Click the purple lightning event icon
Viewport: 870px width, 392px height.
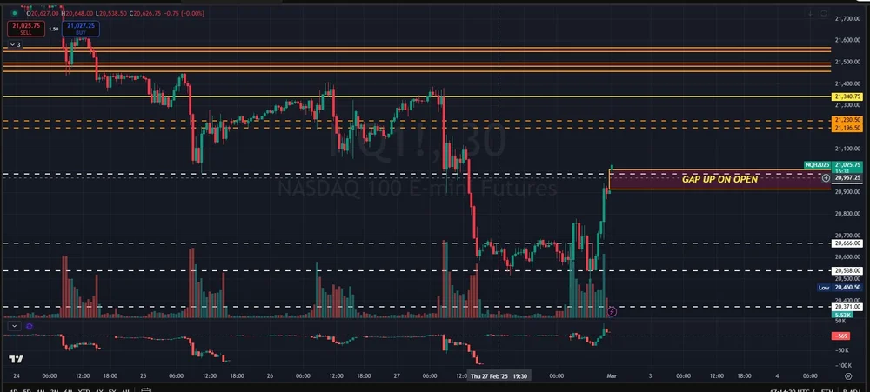[x=612, y=312]
